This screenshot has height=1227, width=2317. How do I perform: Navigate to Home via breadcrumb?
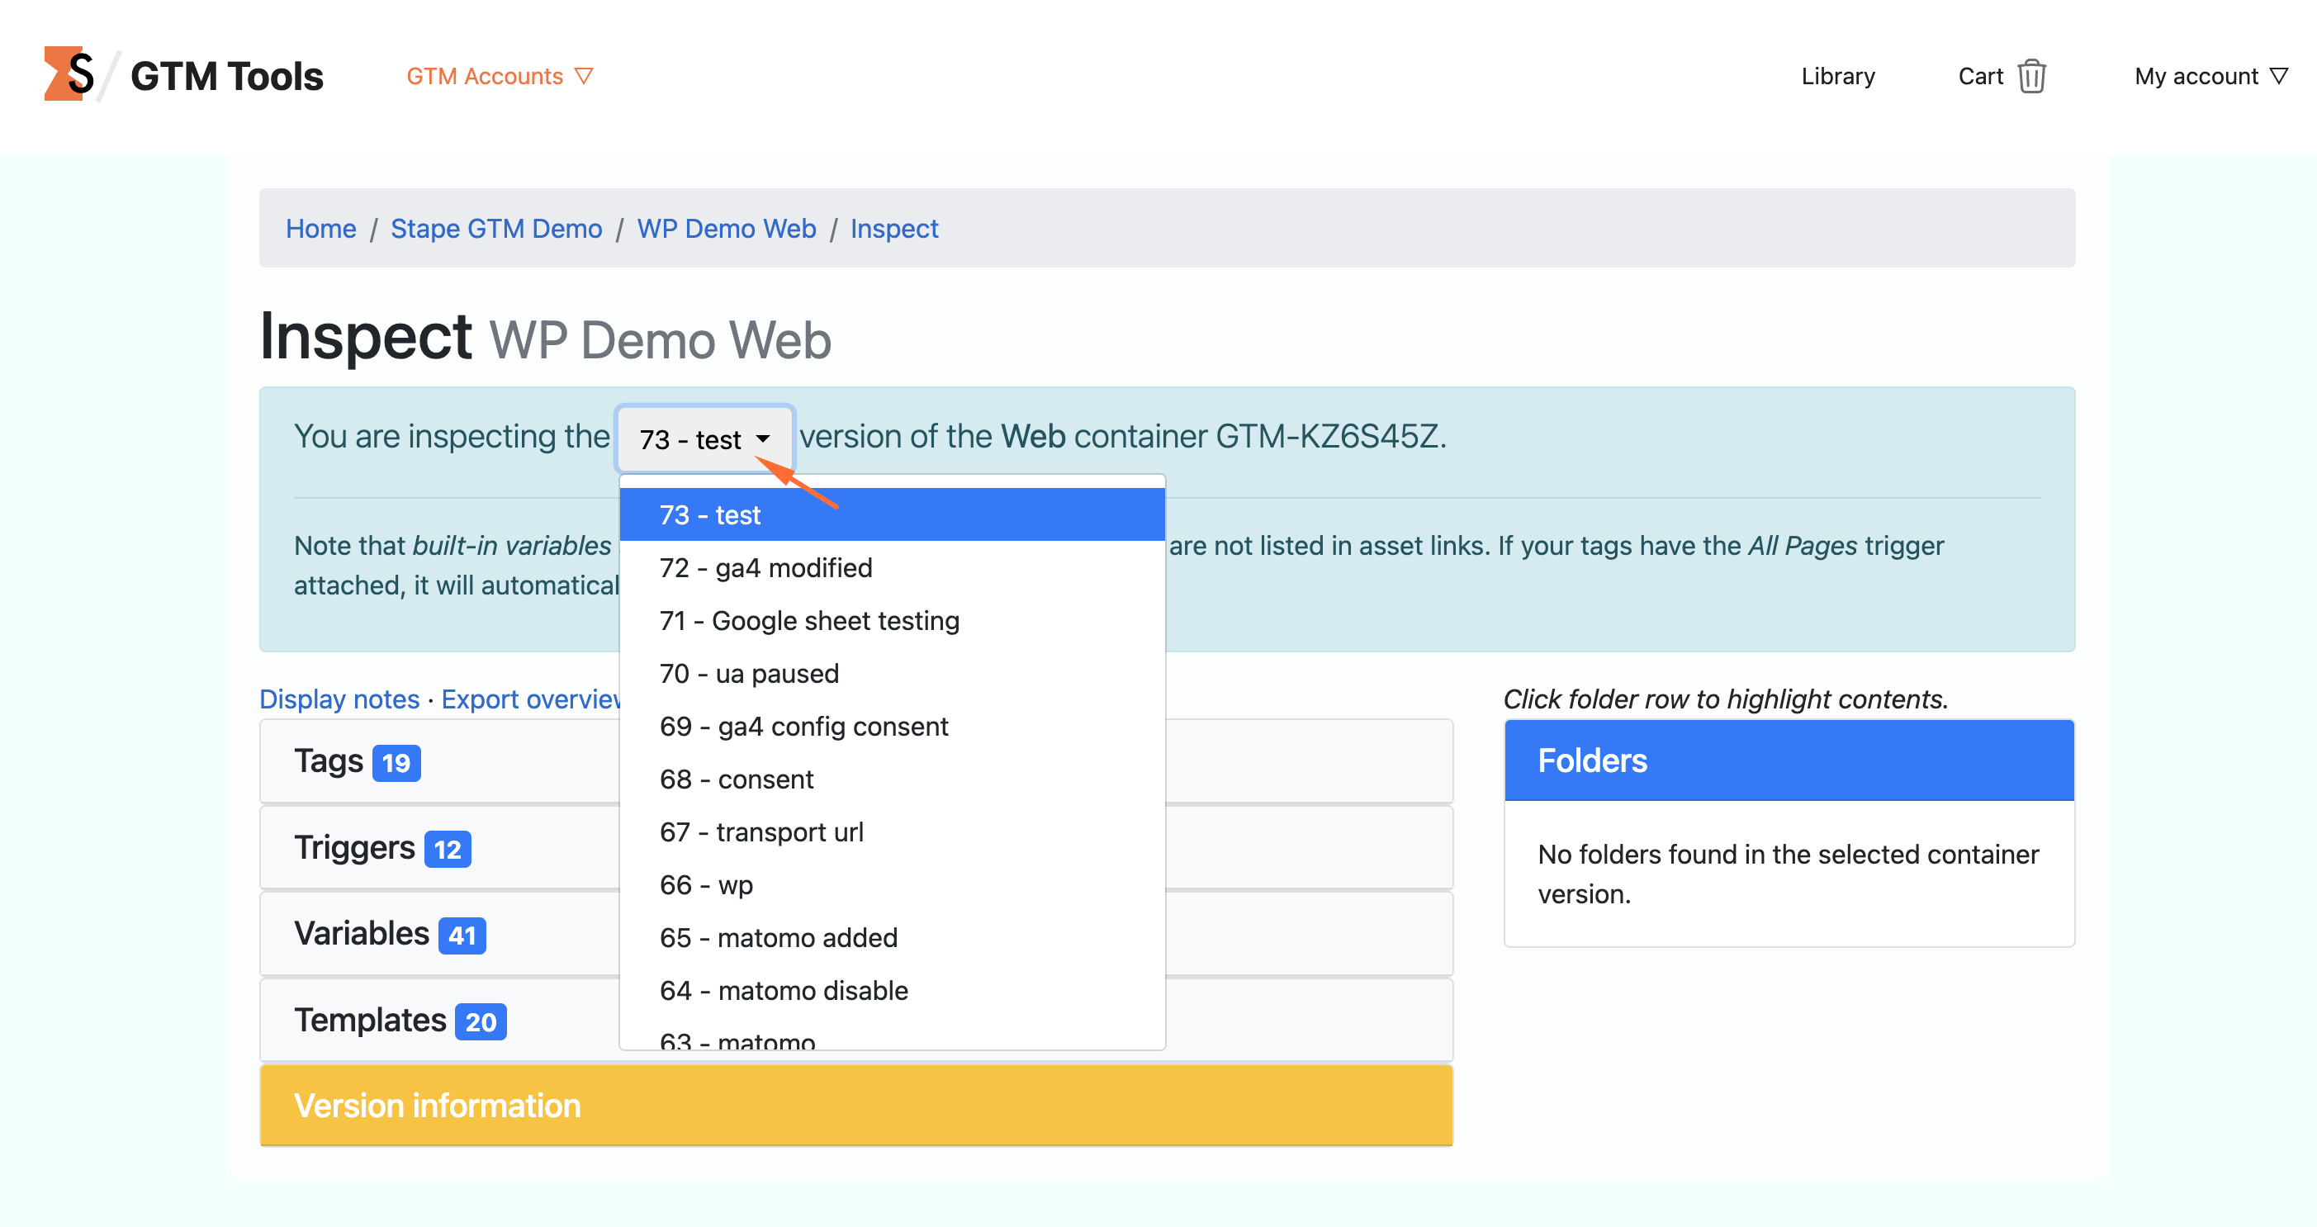pos(320,229)
